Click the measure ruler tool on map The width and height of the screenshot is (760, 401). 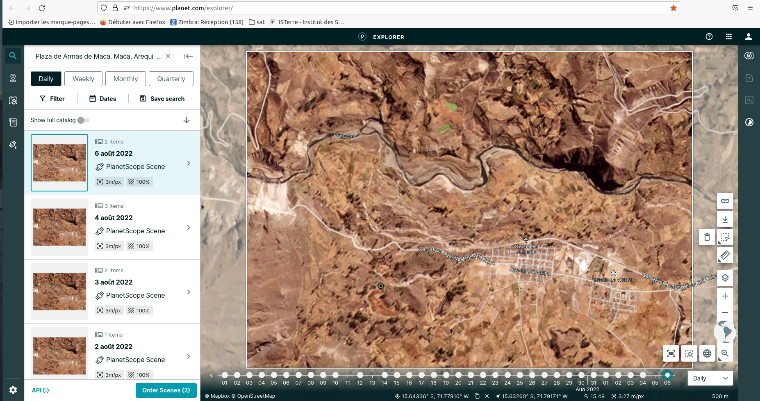725,255
